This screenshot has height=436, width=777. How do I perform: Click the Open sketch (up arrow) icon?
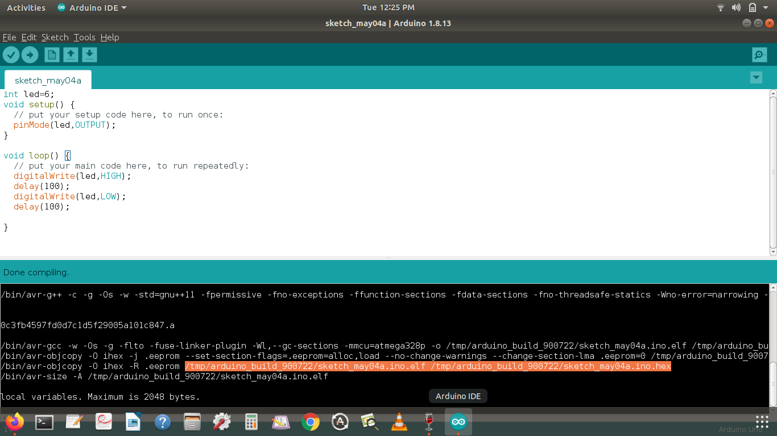pos(71,54)
